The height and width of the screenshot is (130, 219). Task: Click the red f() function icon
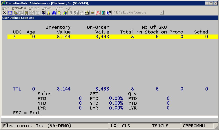click(x=98, y=13)
